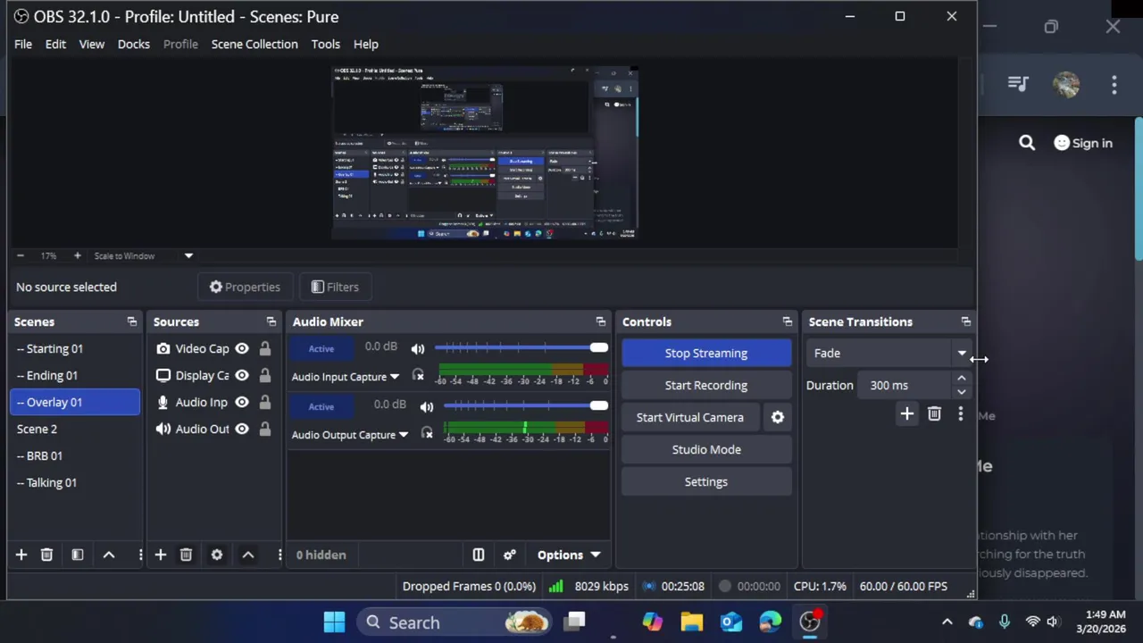
Task: Lock the Video Capture source
Action: pos(265,348)
